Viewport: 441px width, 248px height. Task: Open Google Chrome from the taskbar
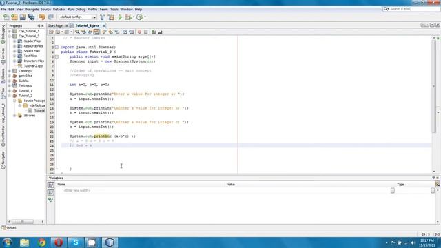(41, 242)
